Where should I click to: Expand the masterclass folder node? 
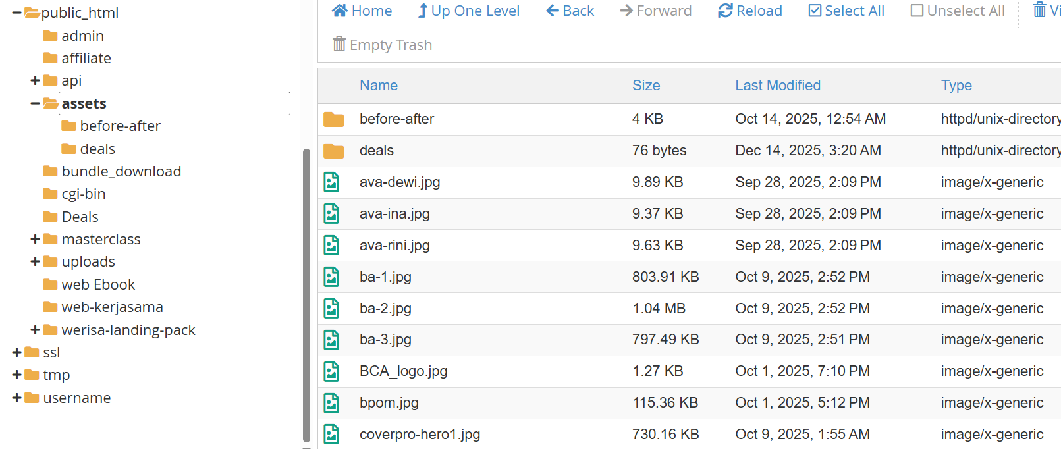point(36,239)
